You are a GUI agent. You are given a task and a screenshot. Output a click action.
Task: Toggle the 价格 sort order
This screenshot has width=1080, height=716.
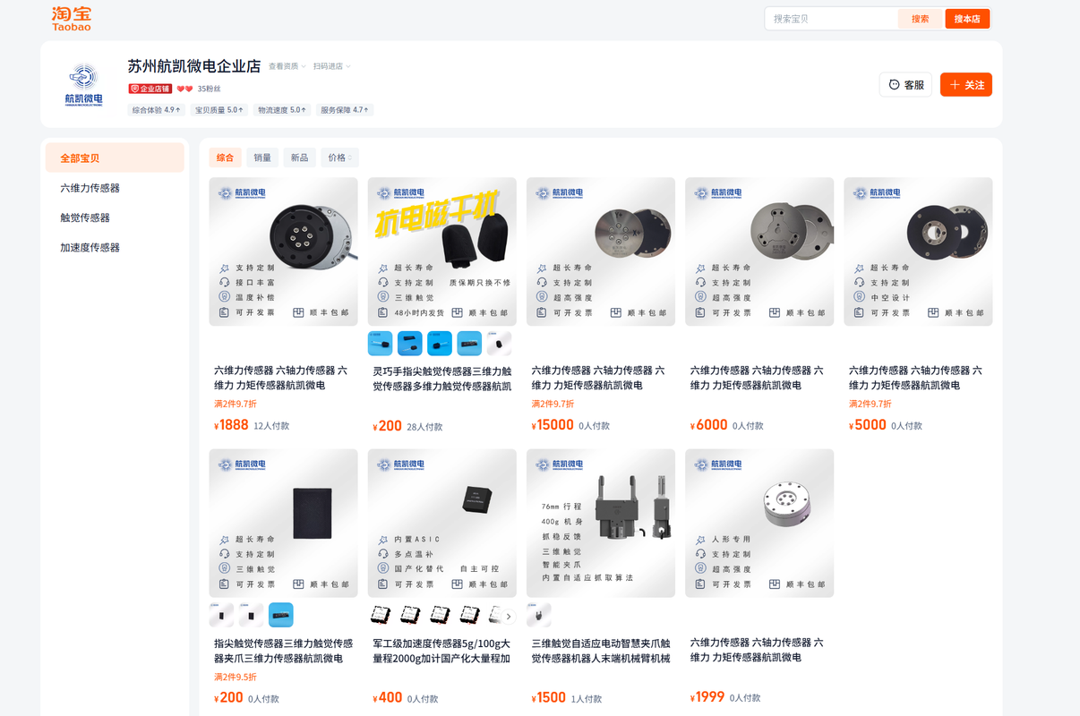[x=339, y=158]
